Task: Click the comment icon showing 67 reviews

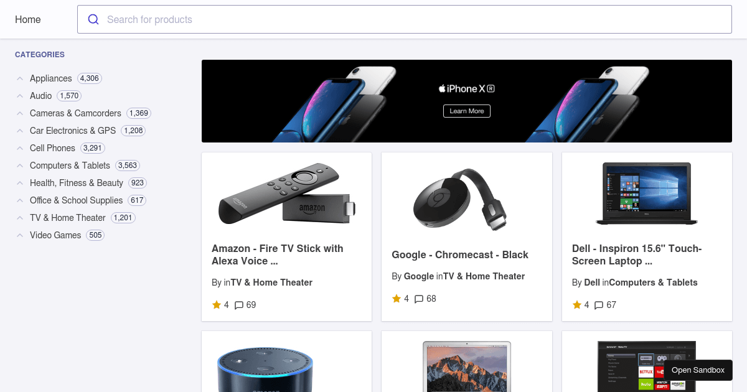Action: tap(598, 305)
